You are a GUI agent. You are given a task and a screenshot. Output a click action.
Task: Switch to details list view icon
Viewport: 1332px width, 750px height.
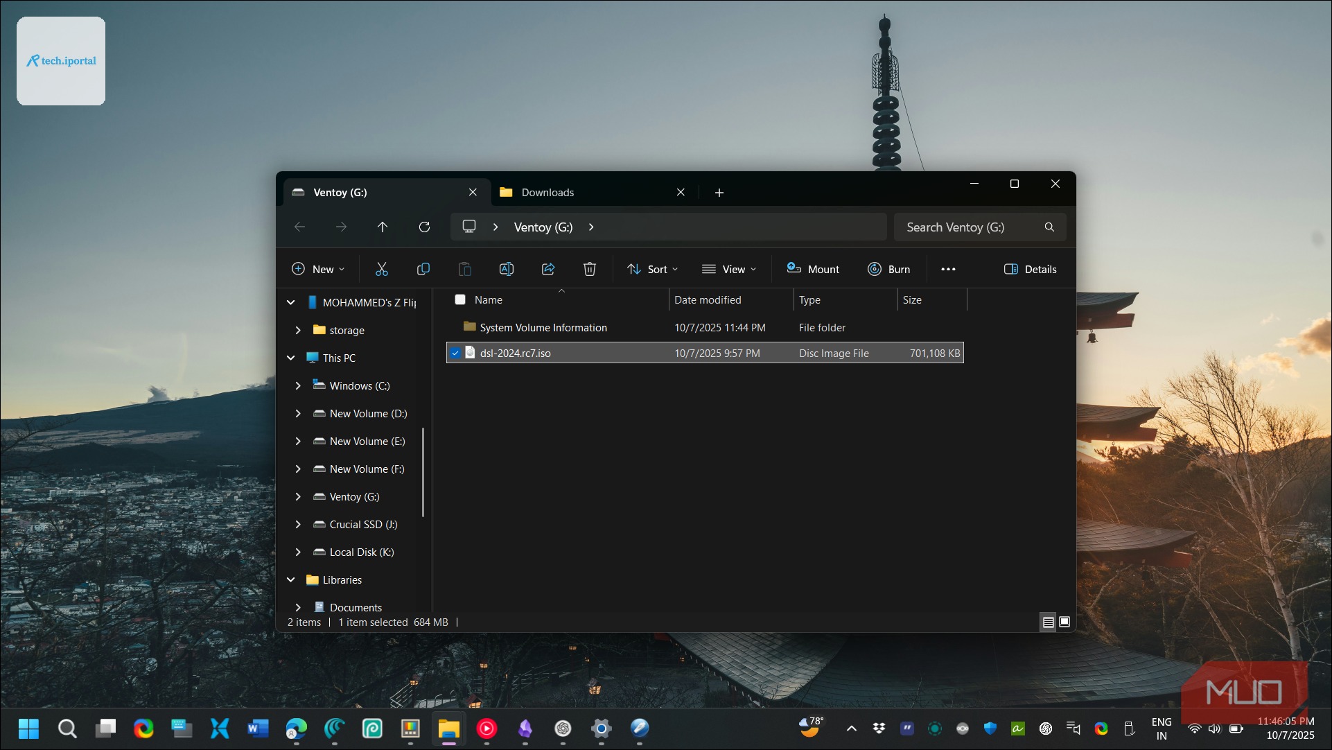pyautogui.click(x=1049, y=622)
